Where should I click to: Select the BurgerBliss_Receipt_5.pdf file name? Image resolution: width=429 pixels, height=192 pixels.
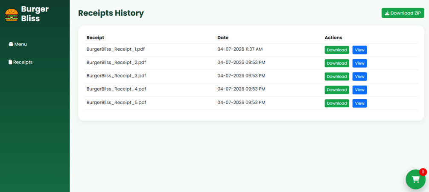tap(116, 103)
